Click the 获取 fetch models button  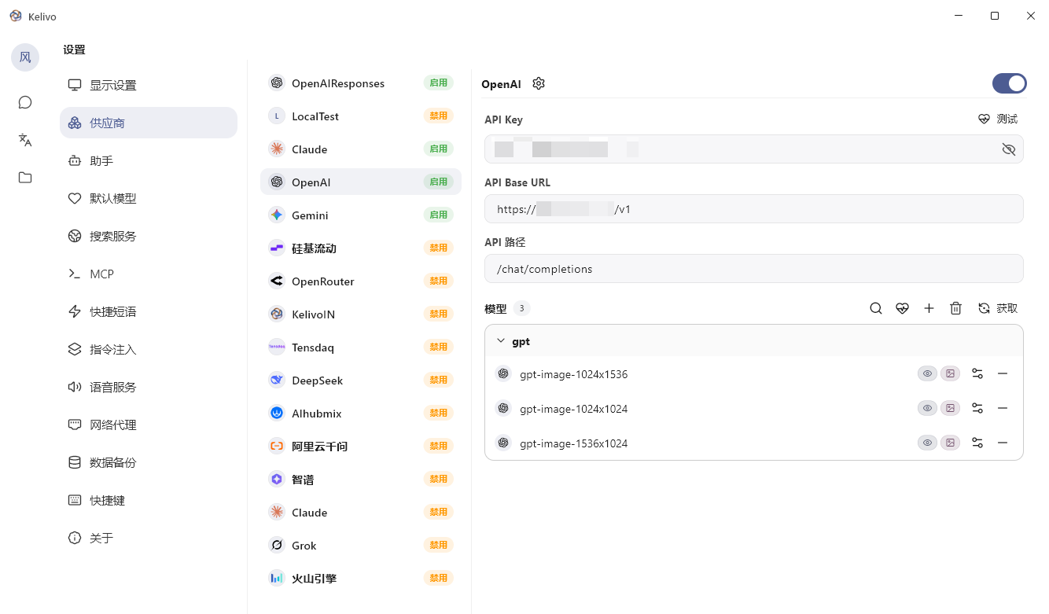998,308
